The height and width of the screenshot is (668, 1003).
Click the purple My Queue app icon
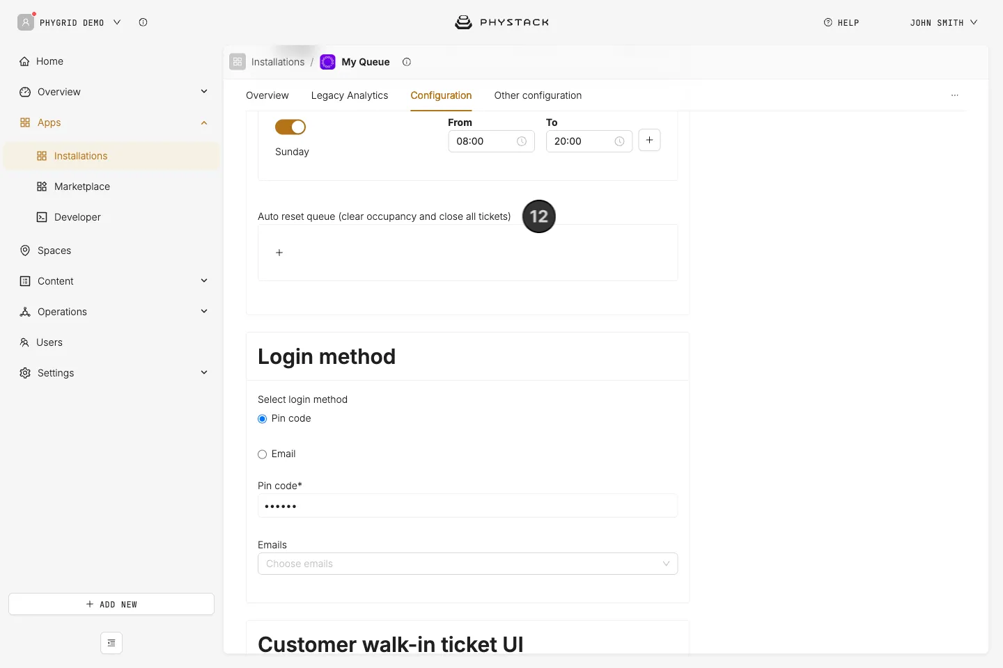click(327, 62)
